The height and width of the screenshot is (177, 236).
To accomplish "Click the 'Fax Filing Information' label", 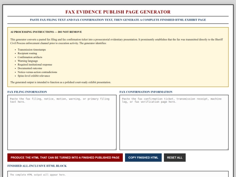I will [27, 92].
